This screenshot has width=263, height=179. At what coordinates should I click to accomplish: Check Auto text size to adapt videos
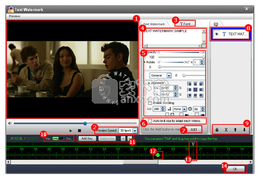[150, 121]
